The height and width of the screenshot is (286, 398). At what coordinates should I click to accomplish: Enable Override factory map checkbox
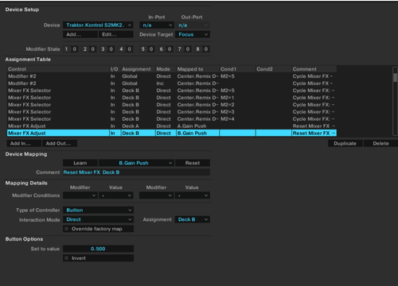[67, 229]
